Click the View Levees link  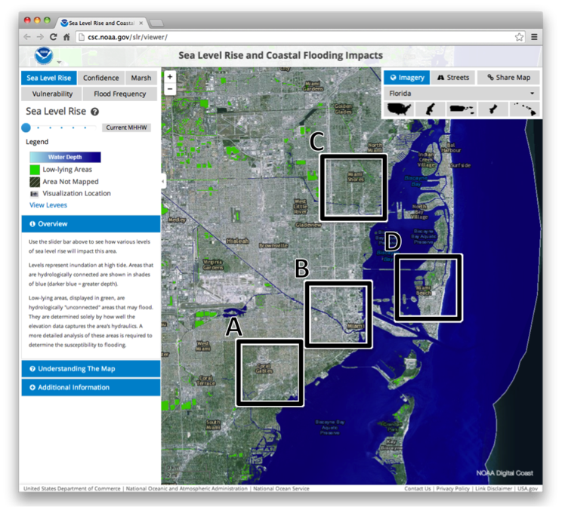[x=48, y=205]
